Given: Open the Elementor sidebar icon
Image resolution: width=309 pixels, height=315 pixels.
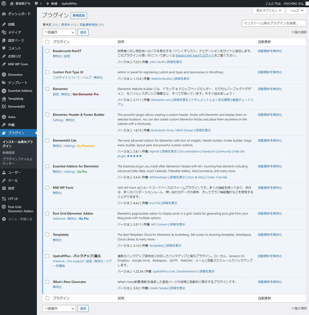Looking at the screenshot, I should tap(4, 75).
